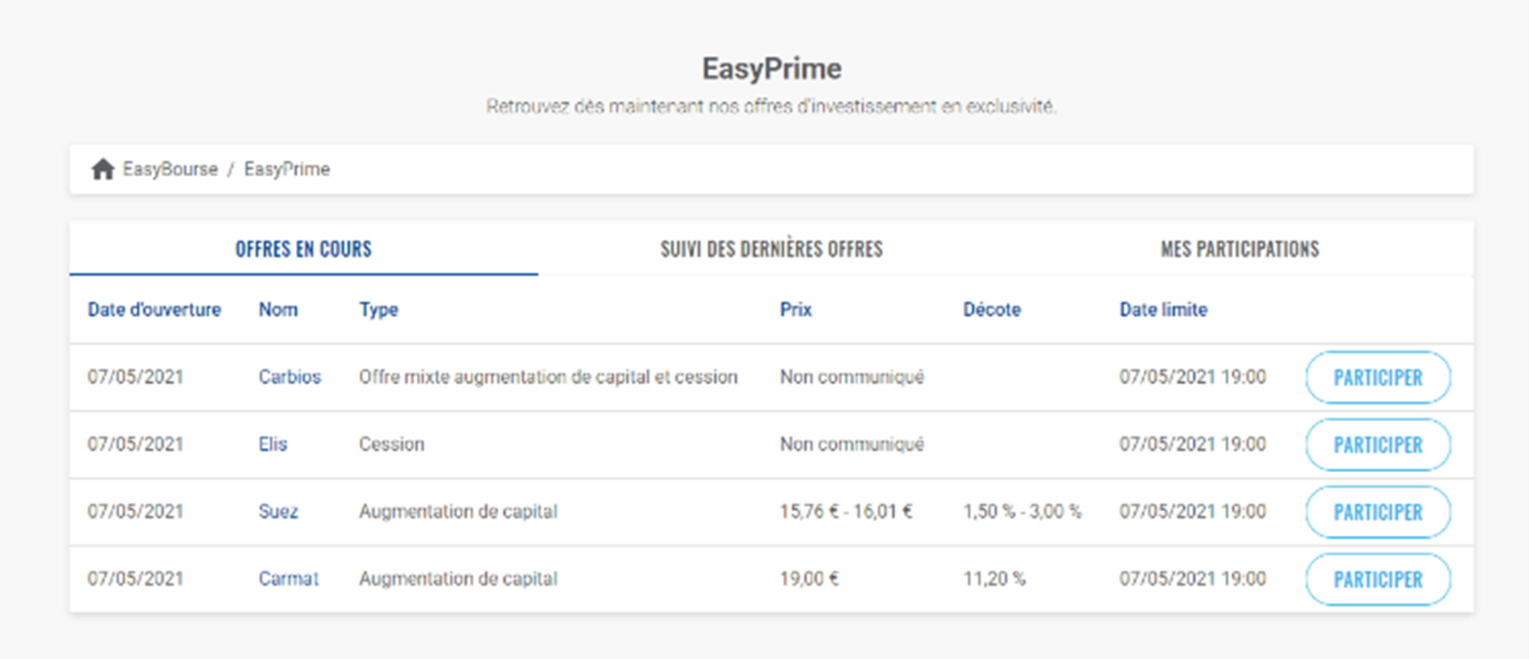Open the Carbios offer link
The image size is (1529, 659).
pyautogui.click(x=289, y=377)
